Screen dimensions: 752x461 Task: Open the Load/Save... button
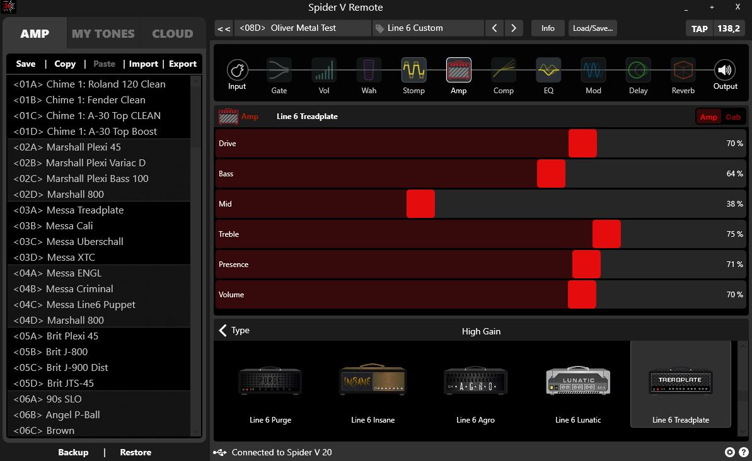593,28
